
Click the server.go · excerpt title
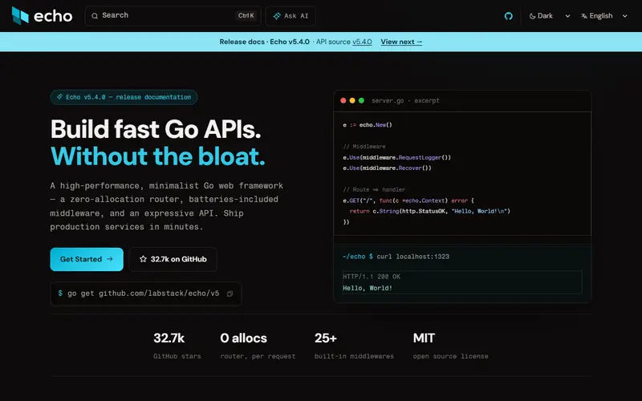[x=405, y=100]
